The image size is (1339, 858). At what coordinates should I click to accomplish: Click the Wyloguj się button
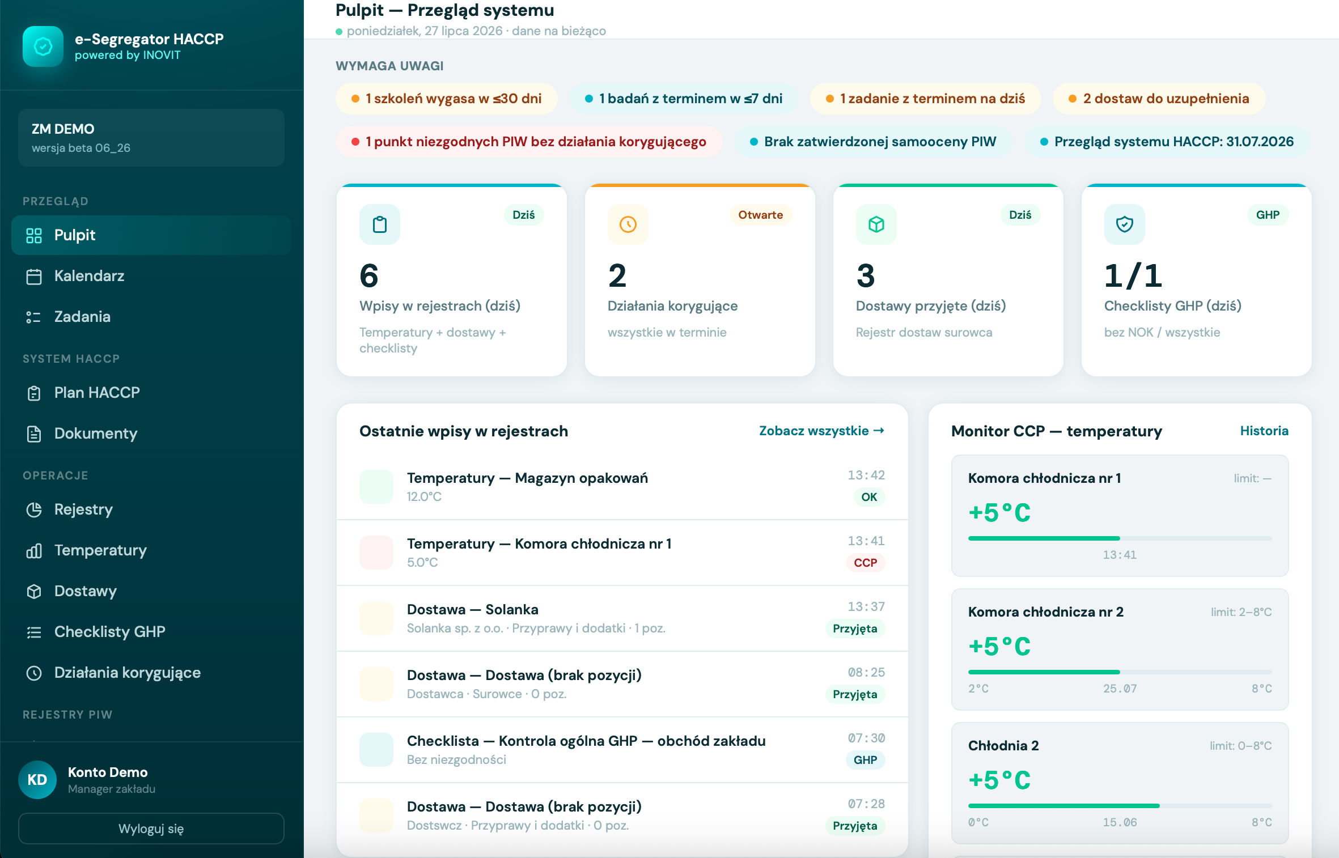coord(151,829)
